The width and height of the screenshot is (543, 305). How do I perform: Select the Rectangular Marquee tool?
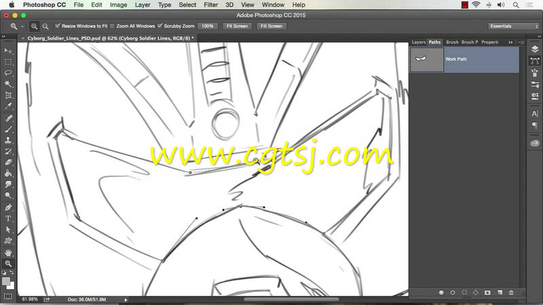tap(8, 62)
